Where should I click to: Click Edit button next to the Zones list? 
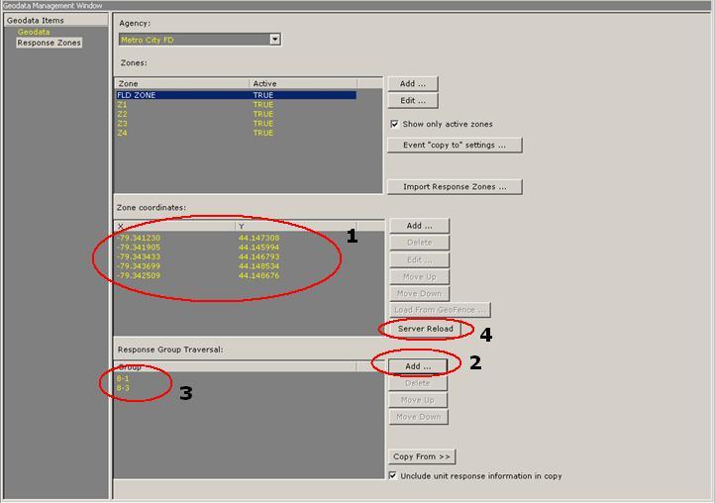pos(412,101)
